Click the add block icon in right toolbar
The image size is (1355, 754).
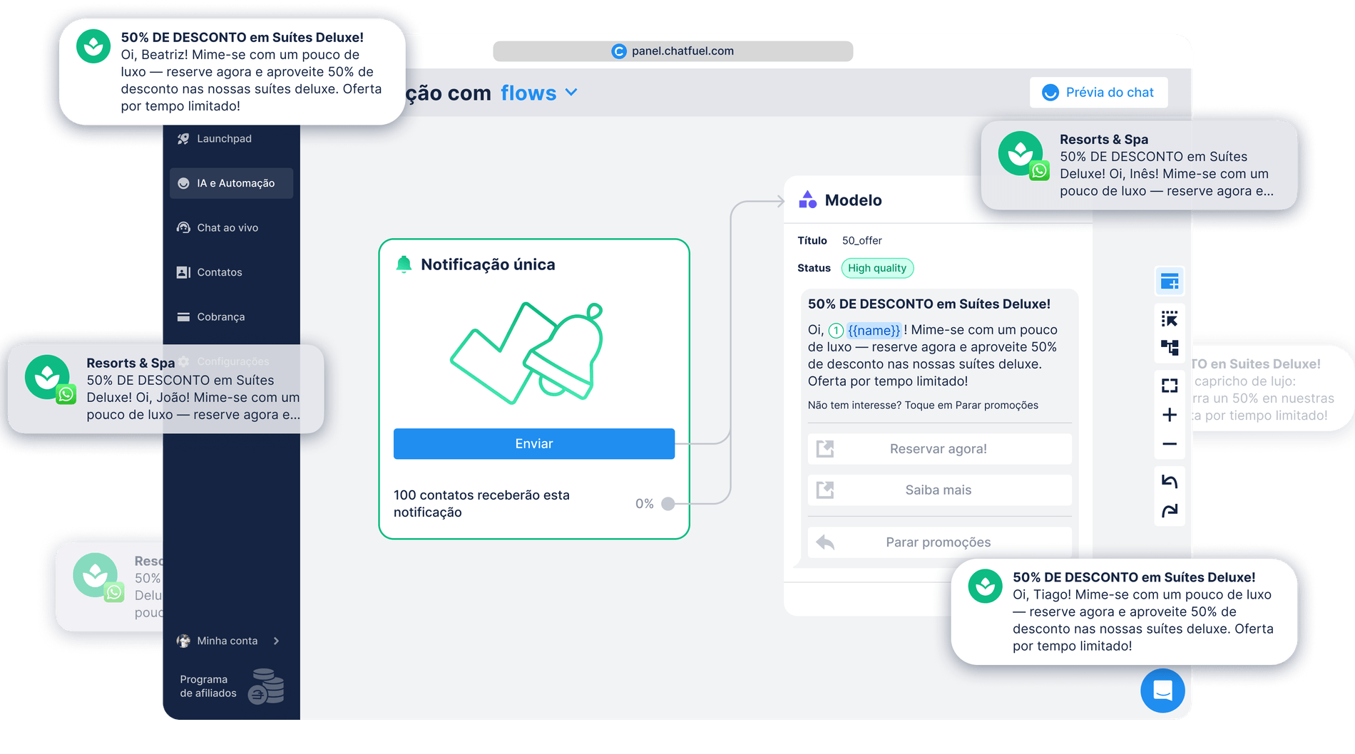(1170, 282)
